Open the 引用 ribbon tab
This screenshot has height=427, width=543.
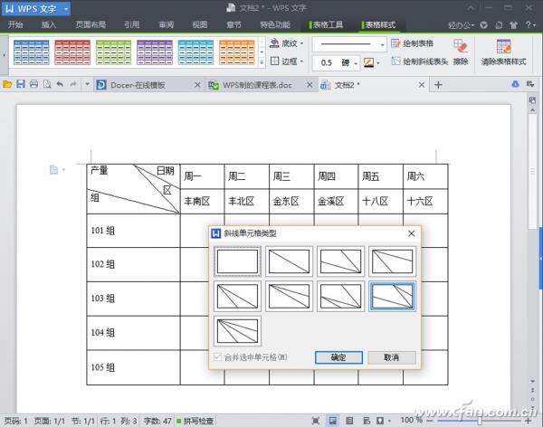tap(132, 24)
